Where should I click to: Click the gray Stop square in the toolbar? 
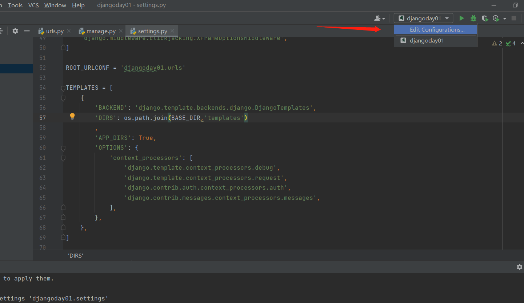514,18
